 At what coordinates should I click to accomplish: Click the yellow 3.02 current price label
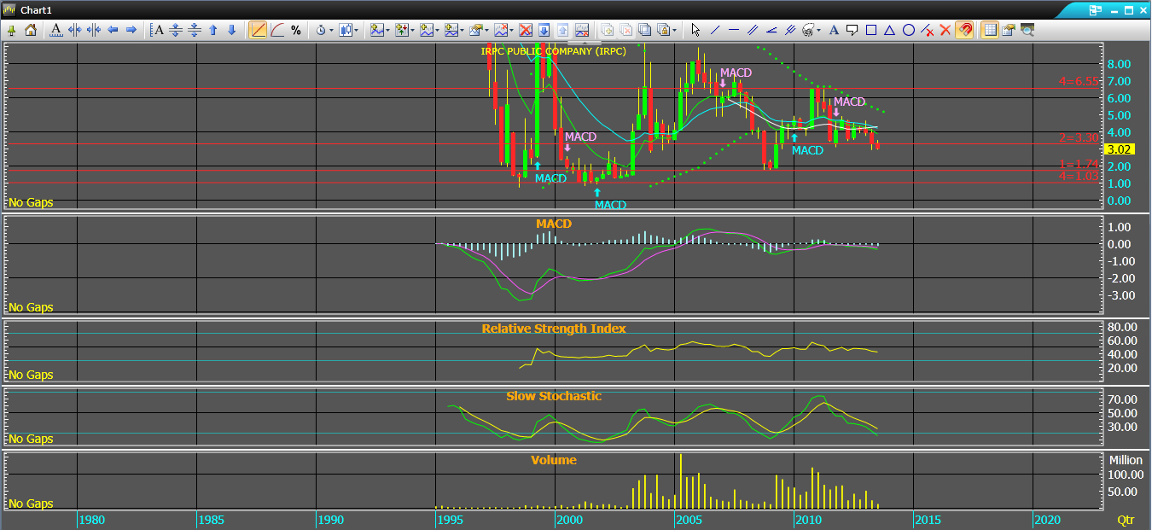[1117, 149]
